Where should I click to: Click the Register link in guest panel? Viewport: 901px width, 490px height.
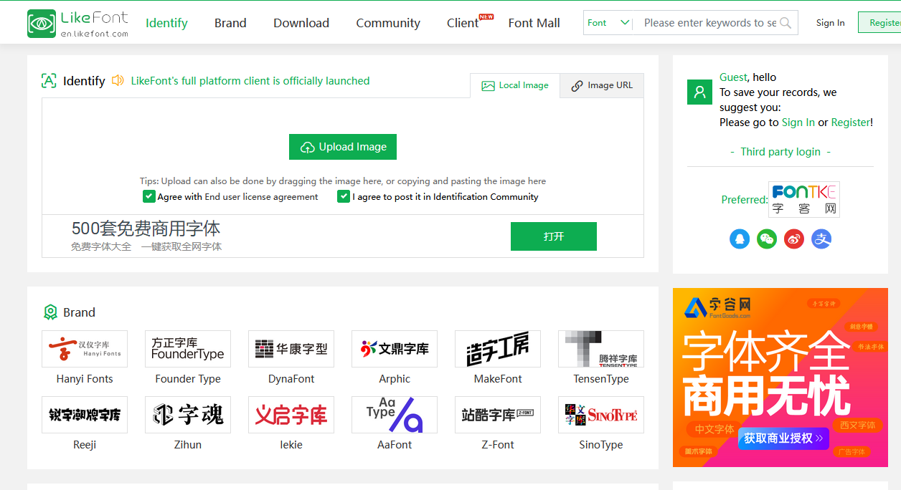(850, 123)
